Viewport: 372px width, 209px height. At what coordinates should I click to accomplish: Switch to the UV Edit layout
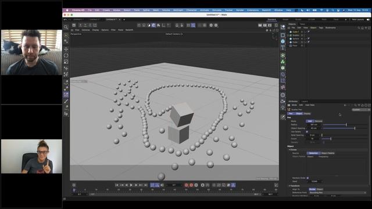click(312, 19)
